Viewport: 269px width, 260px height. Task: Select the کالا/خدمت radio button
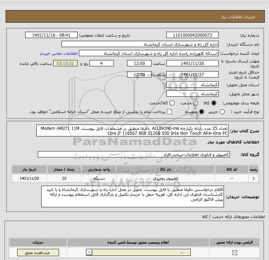coord(172,103)
